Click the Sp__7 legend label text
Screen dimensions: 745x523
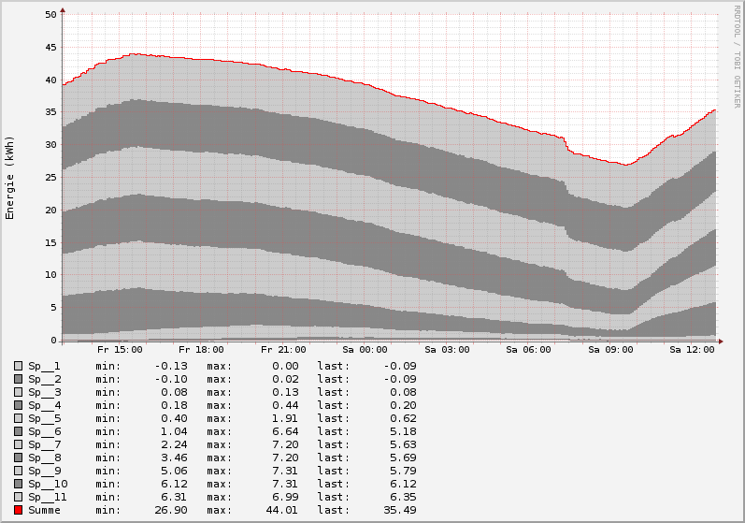pyautogui.click(x=44, y=444)
